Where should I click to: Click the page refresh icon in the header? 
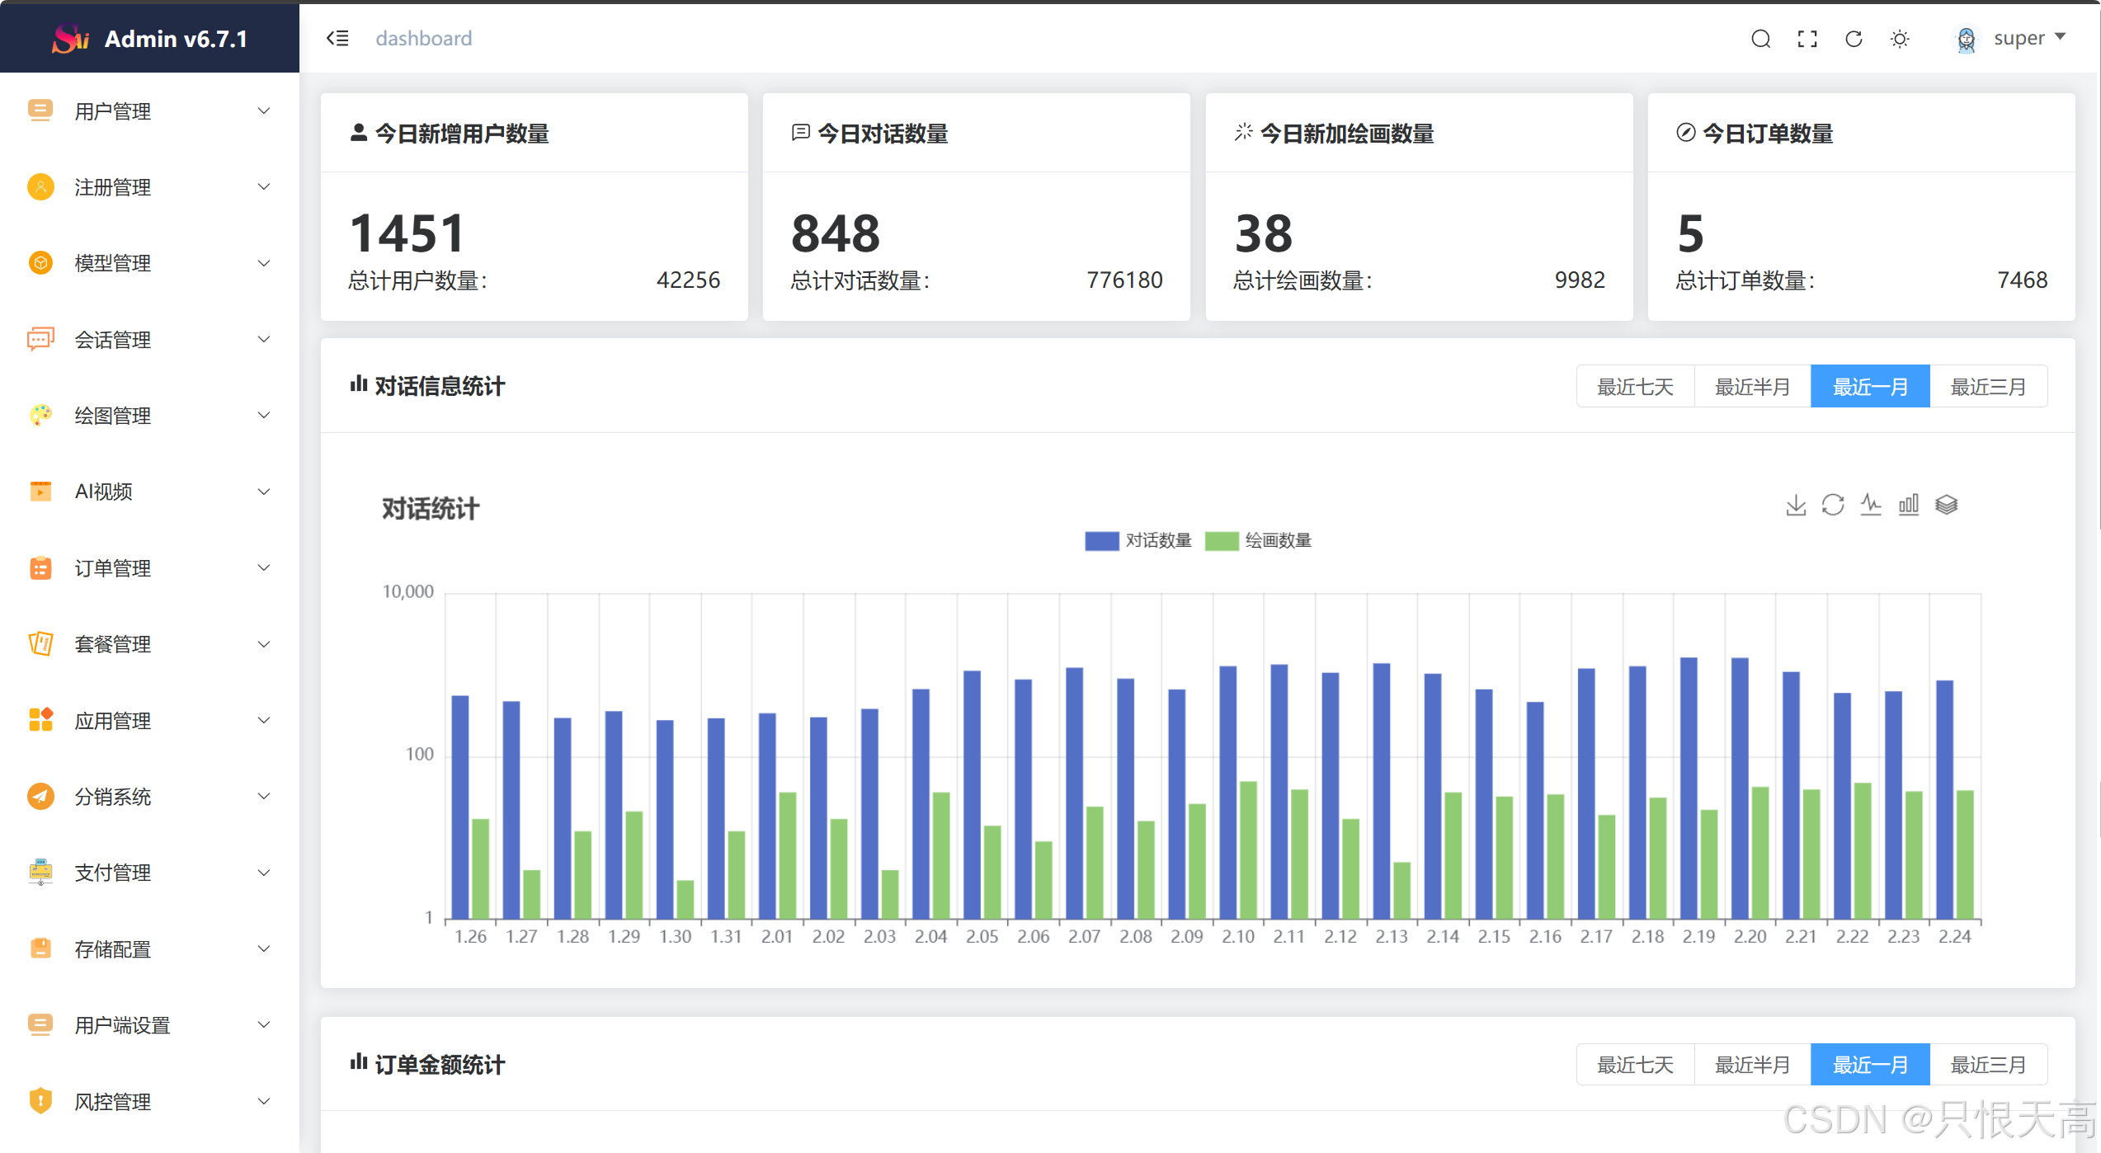1854,39
